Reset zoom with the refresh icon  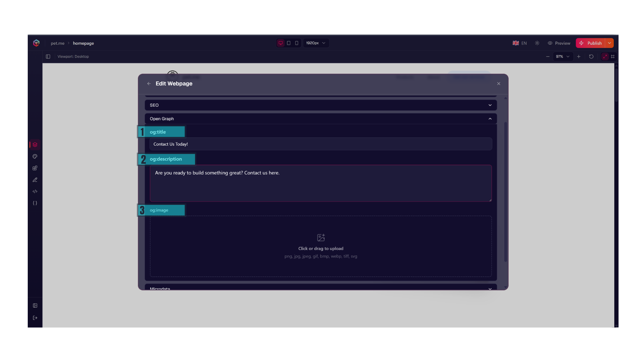(x=591, y=56)
